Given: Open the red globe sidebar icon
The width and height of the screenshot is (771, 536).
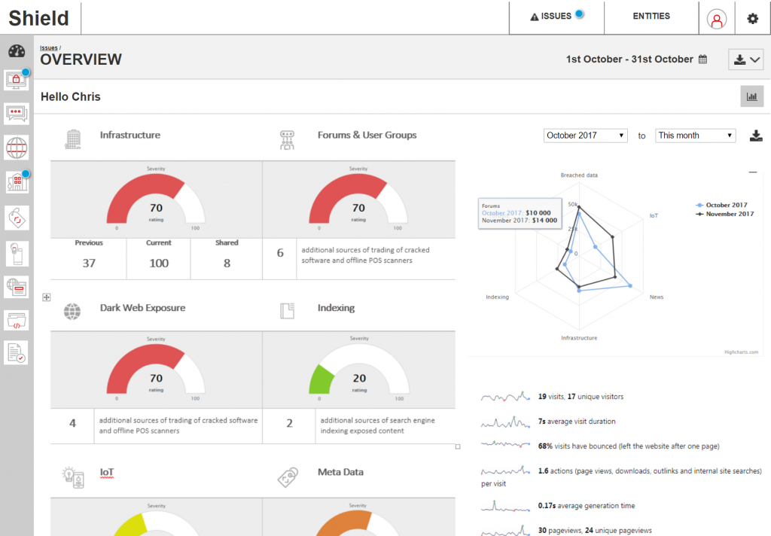Looking at the screenshot, I should pyautogui.click(x=17, y=148).
